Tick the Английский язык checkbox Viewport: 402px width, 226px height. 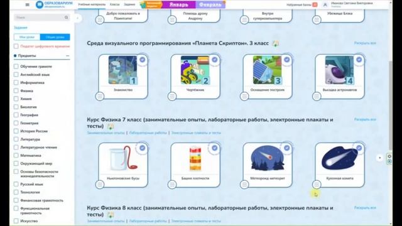[16, 75]
